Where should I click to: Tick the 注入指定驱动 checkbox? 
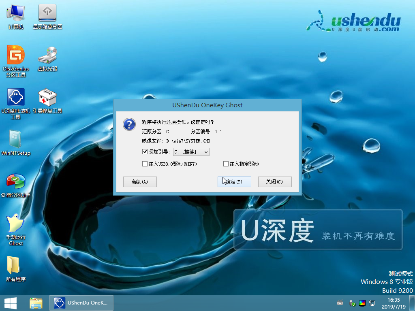pos(226,164)
